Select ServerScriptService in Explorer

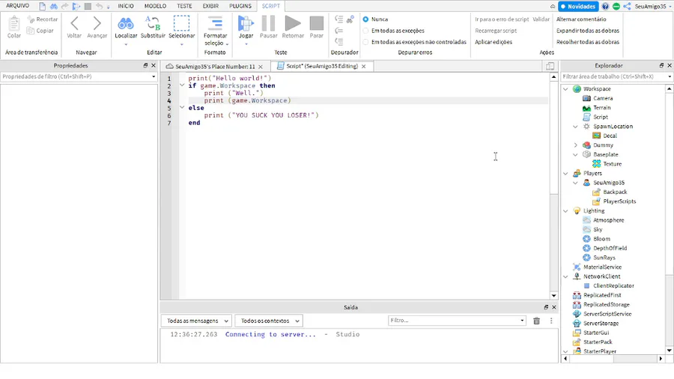tap(602, 314)
